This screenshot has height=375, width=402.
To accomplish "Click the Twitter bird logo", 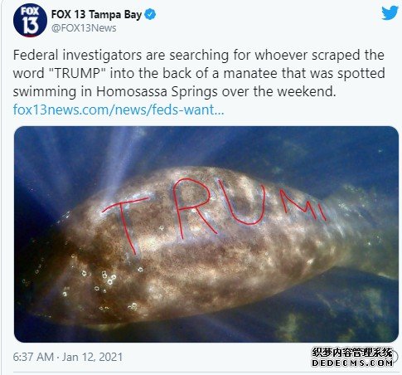I will click(390, 13).
